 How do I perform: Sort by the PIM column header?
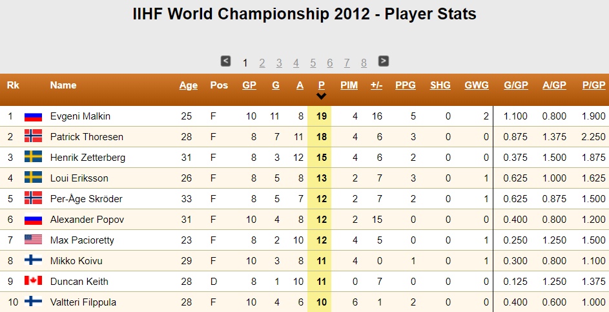[x=349, y=85]
